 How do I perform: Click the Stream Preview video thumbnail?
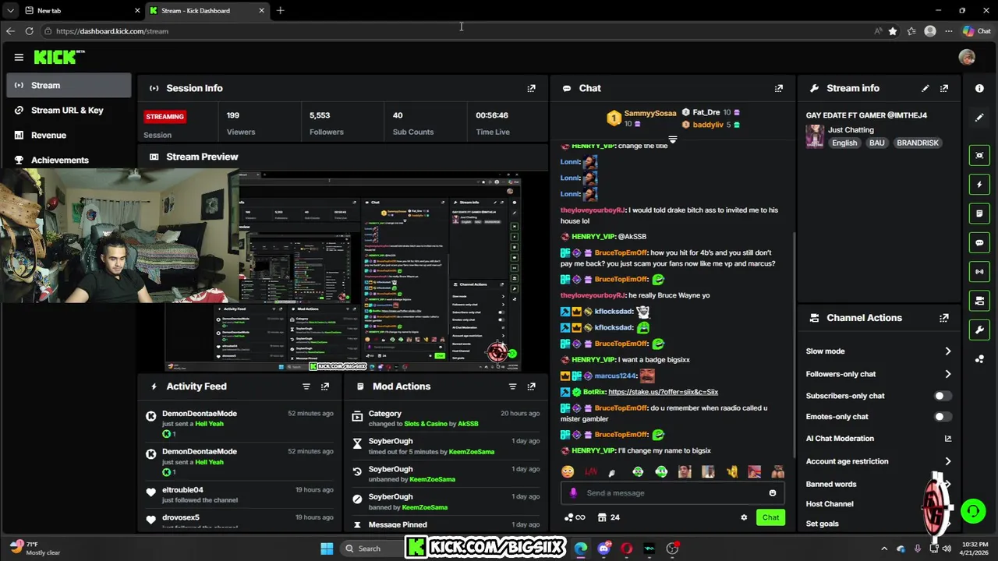coord(343,273)
